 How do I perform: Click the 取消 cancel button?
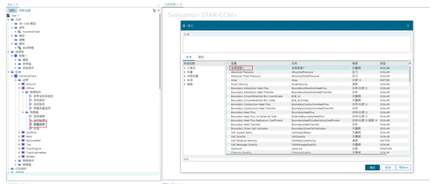(x=388, y=168)
